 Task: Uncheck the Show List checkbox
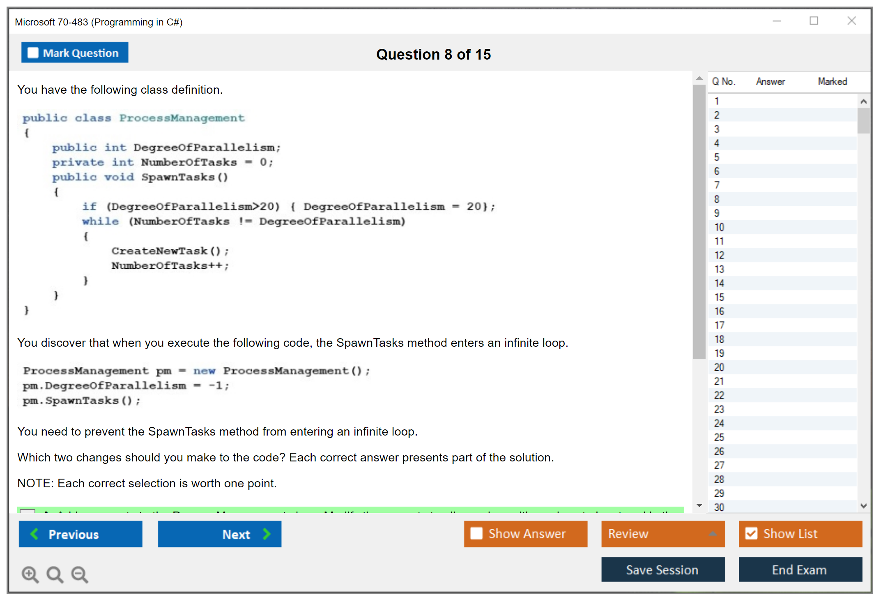click(x=751, y=533)
